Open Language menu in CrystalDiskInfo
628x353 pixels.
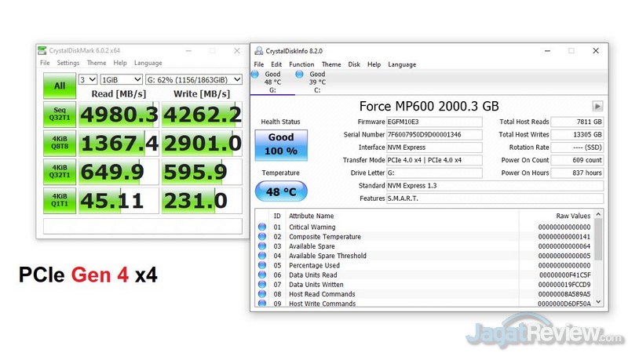[402, 64]
